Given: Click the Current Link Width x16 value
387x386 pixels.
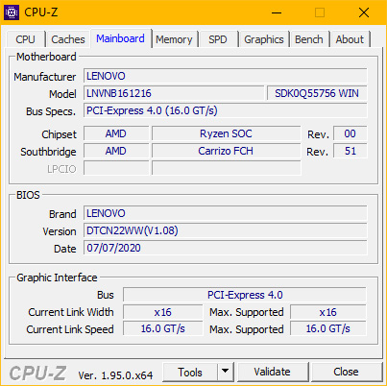Looking at the screenshot, I should coord(163,312).
